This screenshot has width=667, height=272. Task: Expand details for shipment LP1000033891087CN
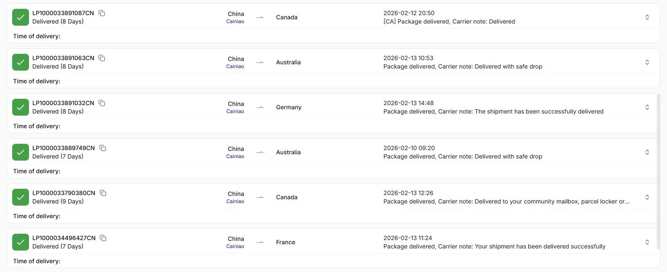[647, 17]
